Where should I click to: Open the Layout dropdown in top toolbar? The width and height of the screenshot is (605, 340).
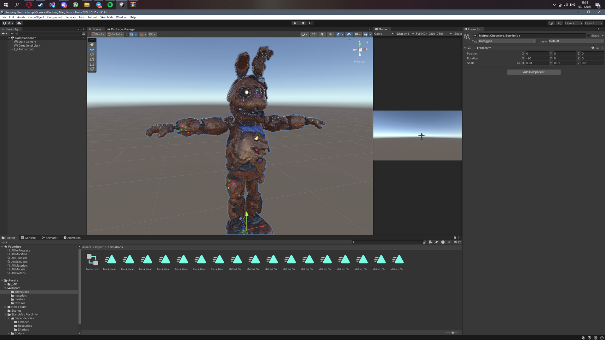[x=593, y=23]
